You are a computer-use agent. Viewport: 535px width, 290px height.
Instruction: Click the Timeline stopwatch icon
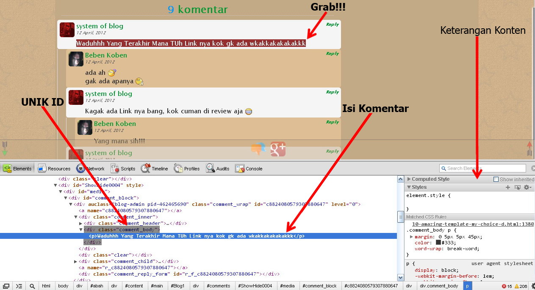[146, 168]
